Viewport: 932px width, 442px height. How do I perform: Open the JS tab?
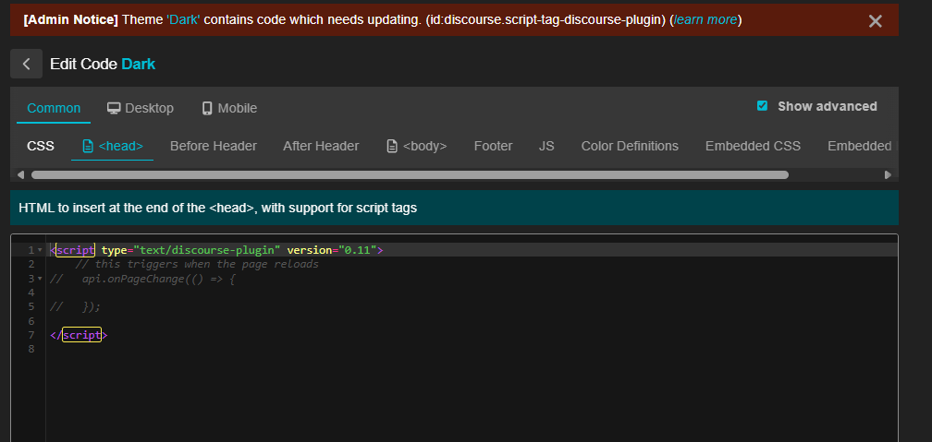click(546, 146)
